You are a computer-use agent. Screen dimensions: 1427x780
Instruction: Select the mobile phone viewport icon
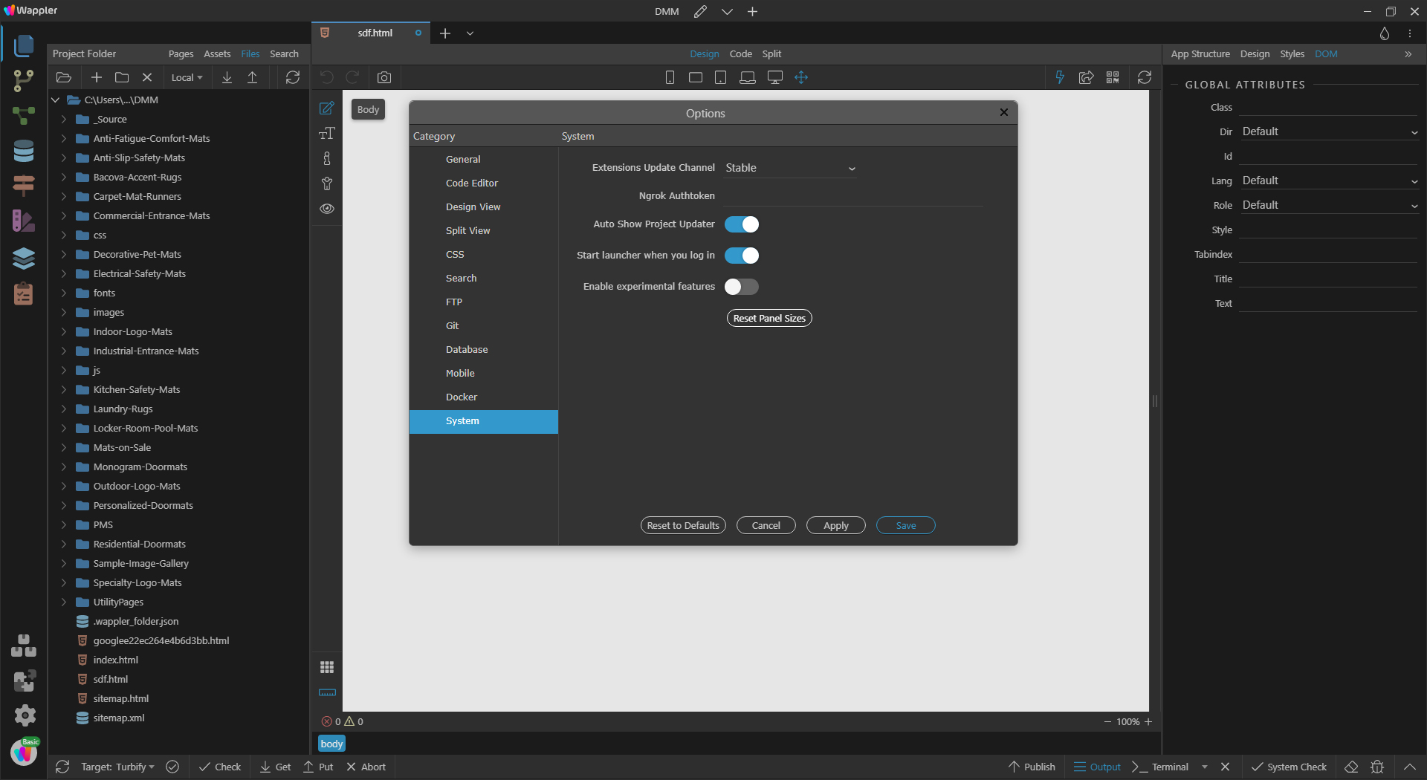(670, 77)
